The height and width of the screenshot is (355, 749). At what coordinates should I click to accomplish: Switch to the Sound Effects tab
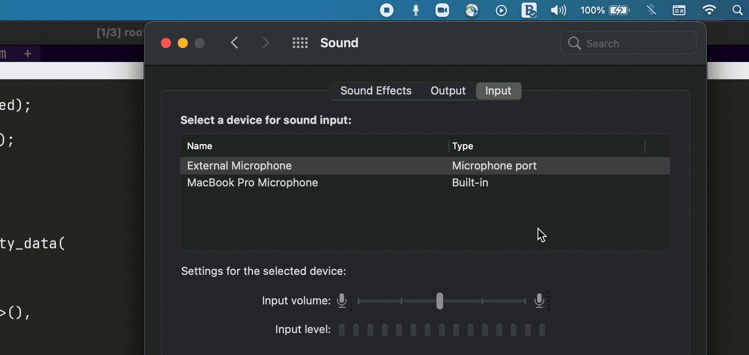pos(376,91)
